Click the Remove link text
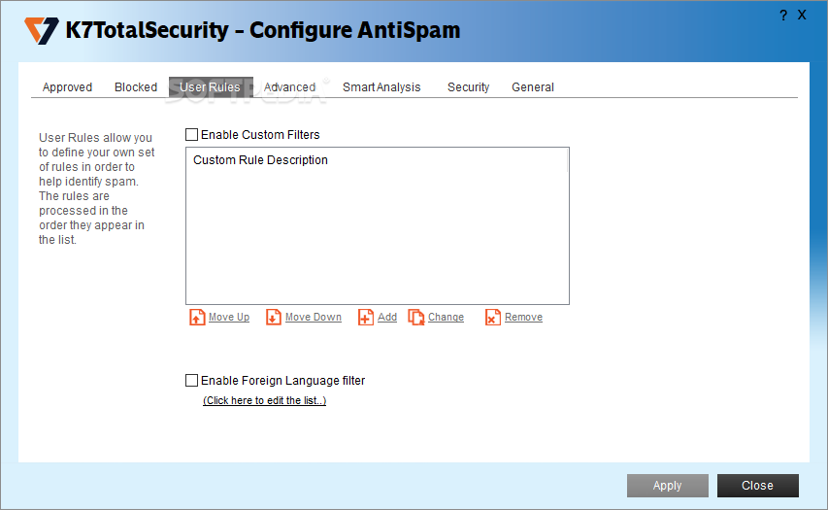This screenshot has height=510, width=828. coord(523,317)
